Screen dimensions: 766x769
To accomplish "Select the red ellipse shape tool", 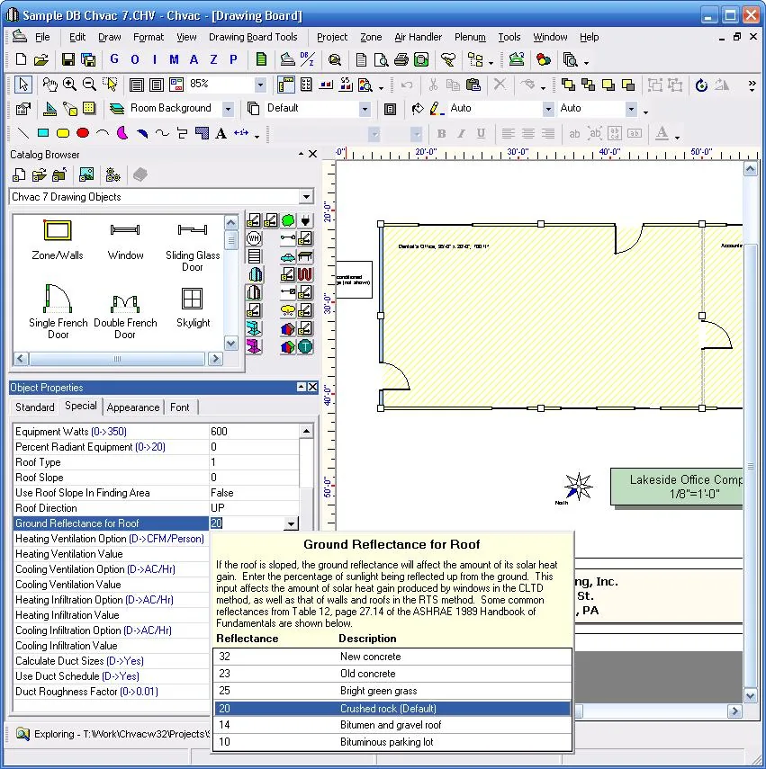I will point(83,133).
